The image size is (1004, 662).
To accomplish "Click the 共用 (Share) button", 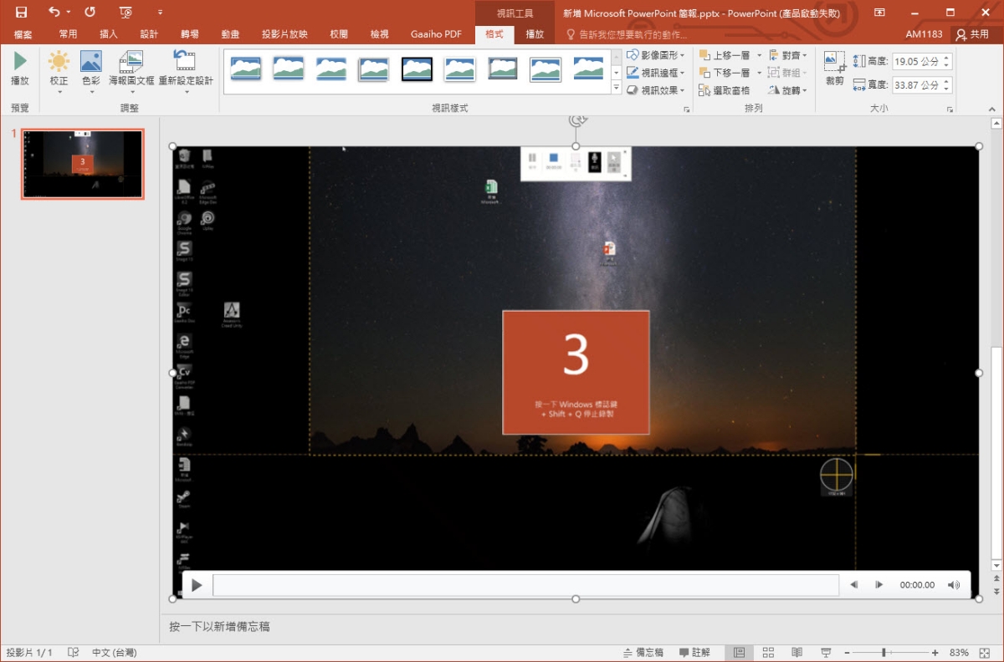I will (972, 34).
